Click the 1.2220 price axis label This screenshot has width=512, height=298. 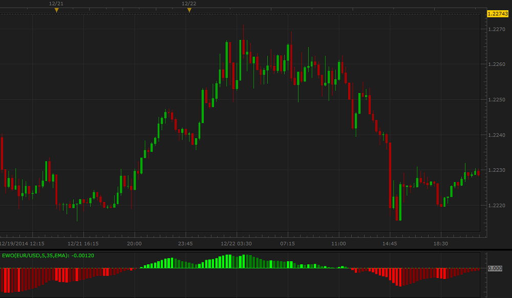click(x=497, y=205)
